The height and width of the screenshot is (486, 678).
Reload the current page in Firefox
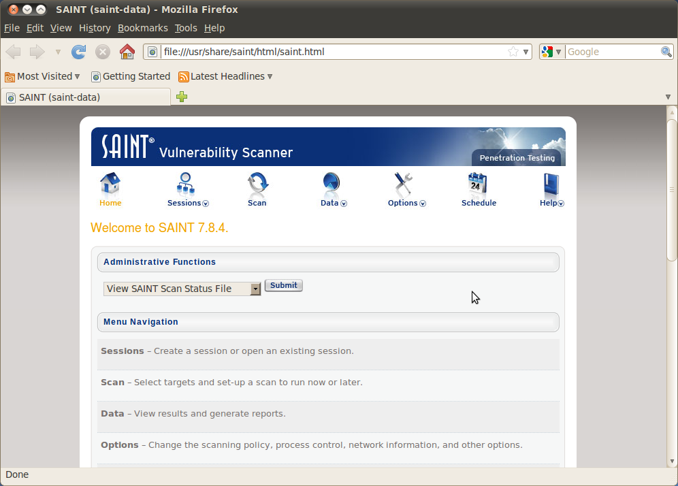(78, 52)
